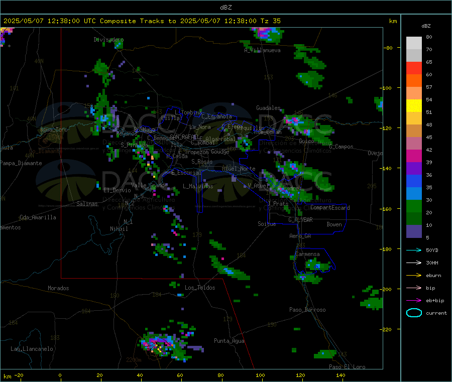The image size is (452, 382).
Task: Click the magenta color band above the 39 label
Action: point(414,156)
